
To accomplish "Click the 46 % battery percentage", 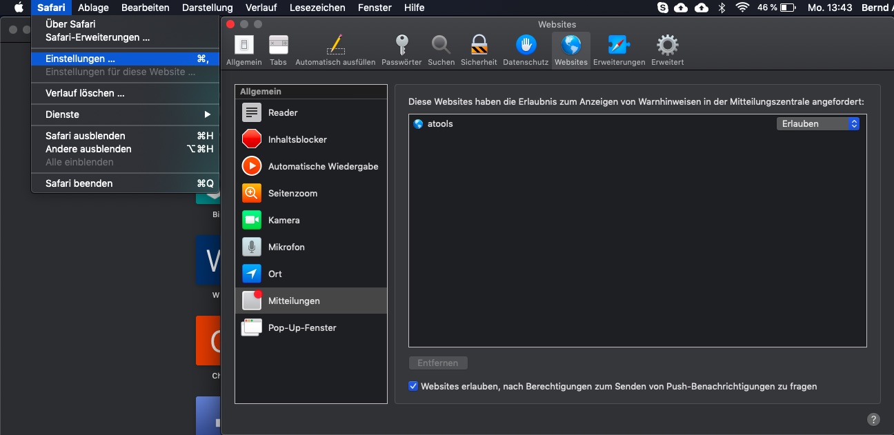I will 767,8.
